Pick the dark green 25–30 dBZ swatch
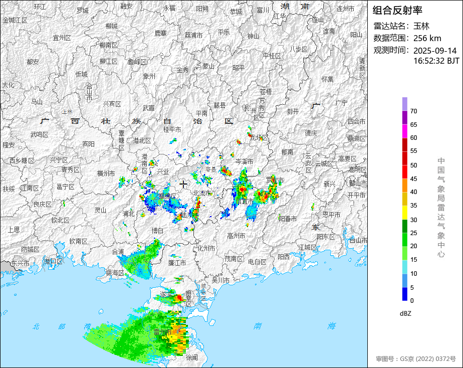The width and height of the screenshot is (463, 368). [404, 226]
